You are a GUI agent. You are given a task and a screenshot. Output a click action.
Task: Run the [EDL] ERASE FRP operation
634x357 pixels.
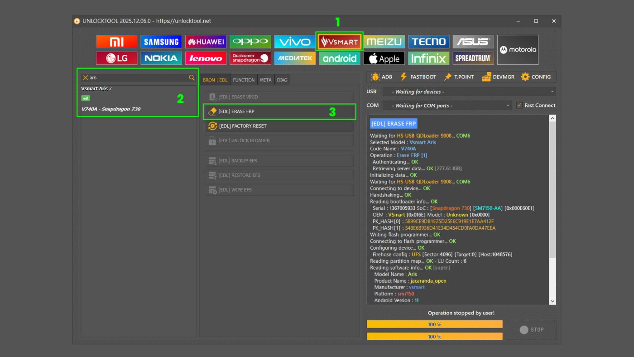279,111
